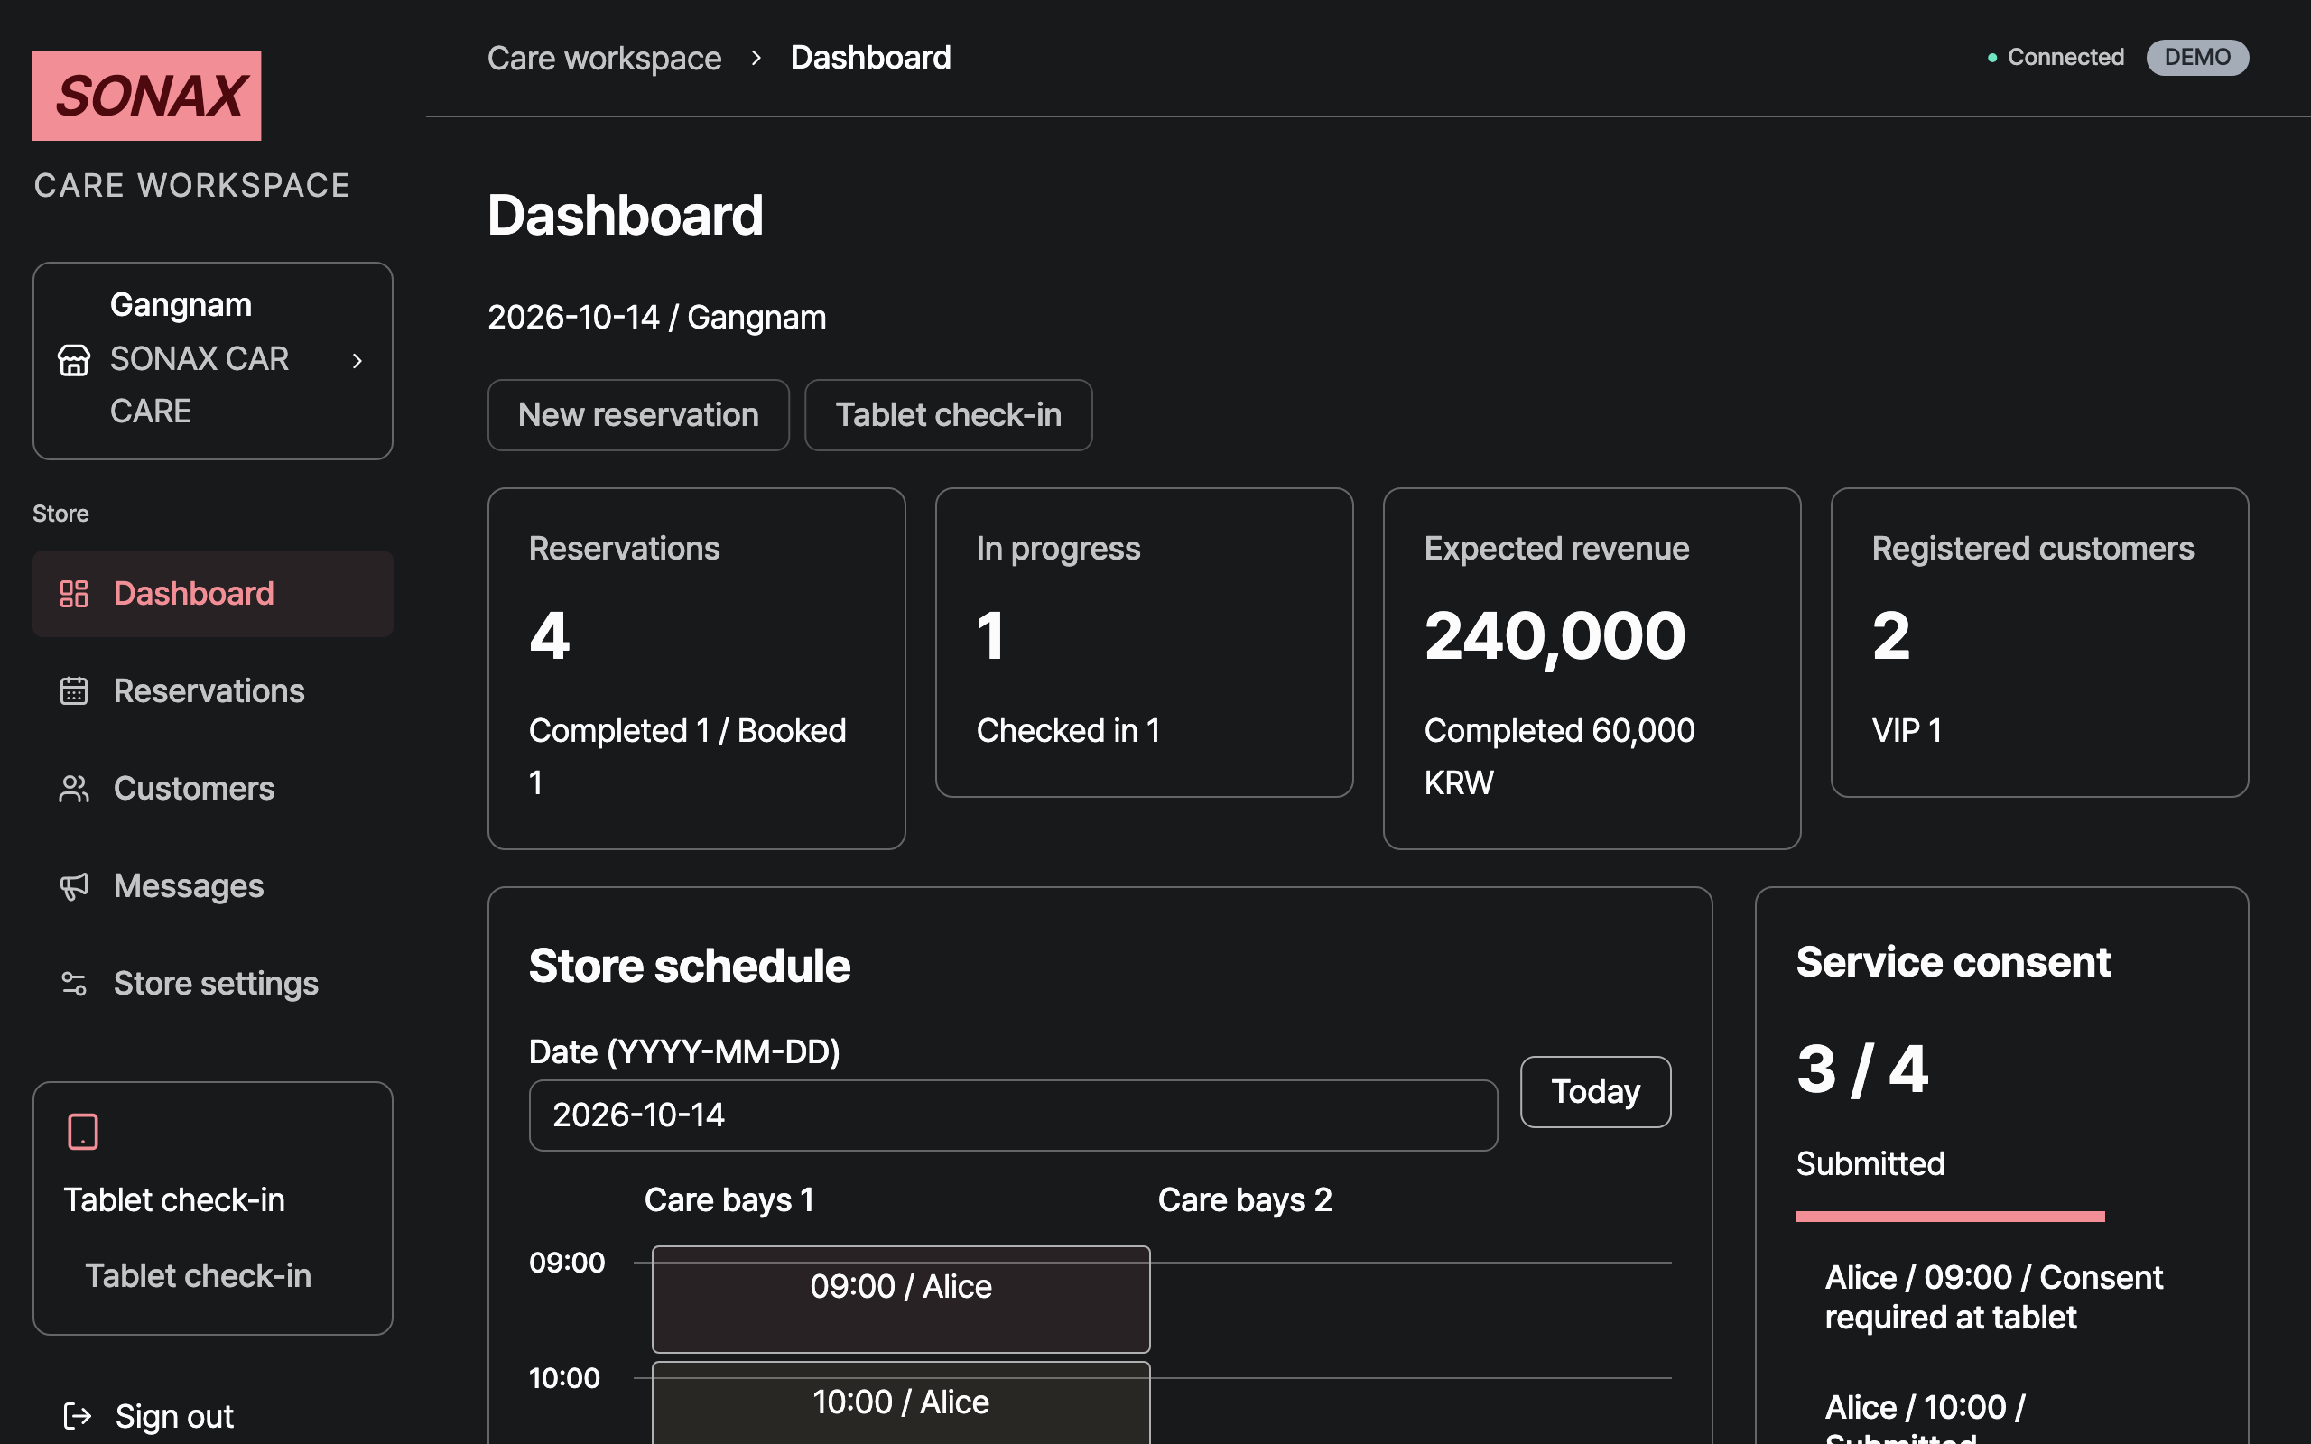The width and height of the screenshot is (2311, 1444).
Task: Open the Tablet check-in sidebar link
Action: (198, 1276)
